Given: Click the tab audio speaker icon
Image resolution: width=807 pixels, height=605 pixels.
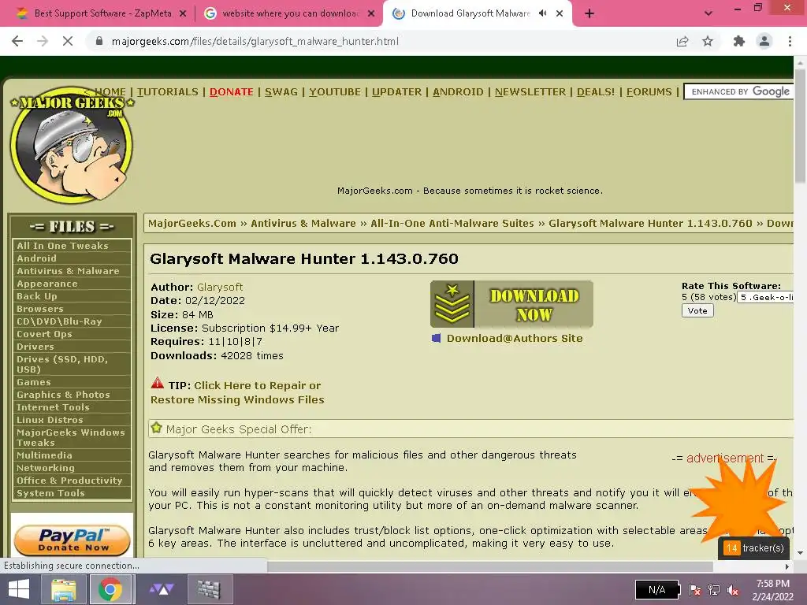Looking at the screenshot, I should click(x=542, y=13).
